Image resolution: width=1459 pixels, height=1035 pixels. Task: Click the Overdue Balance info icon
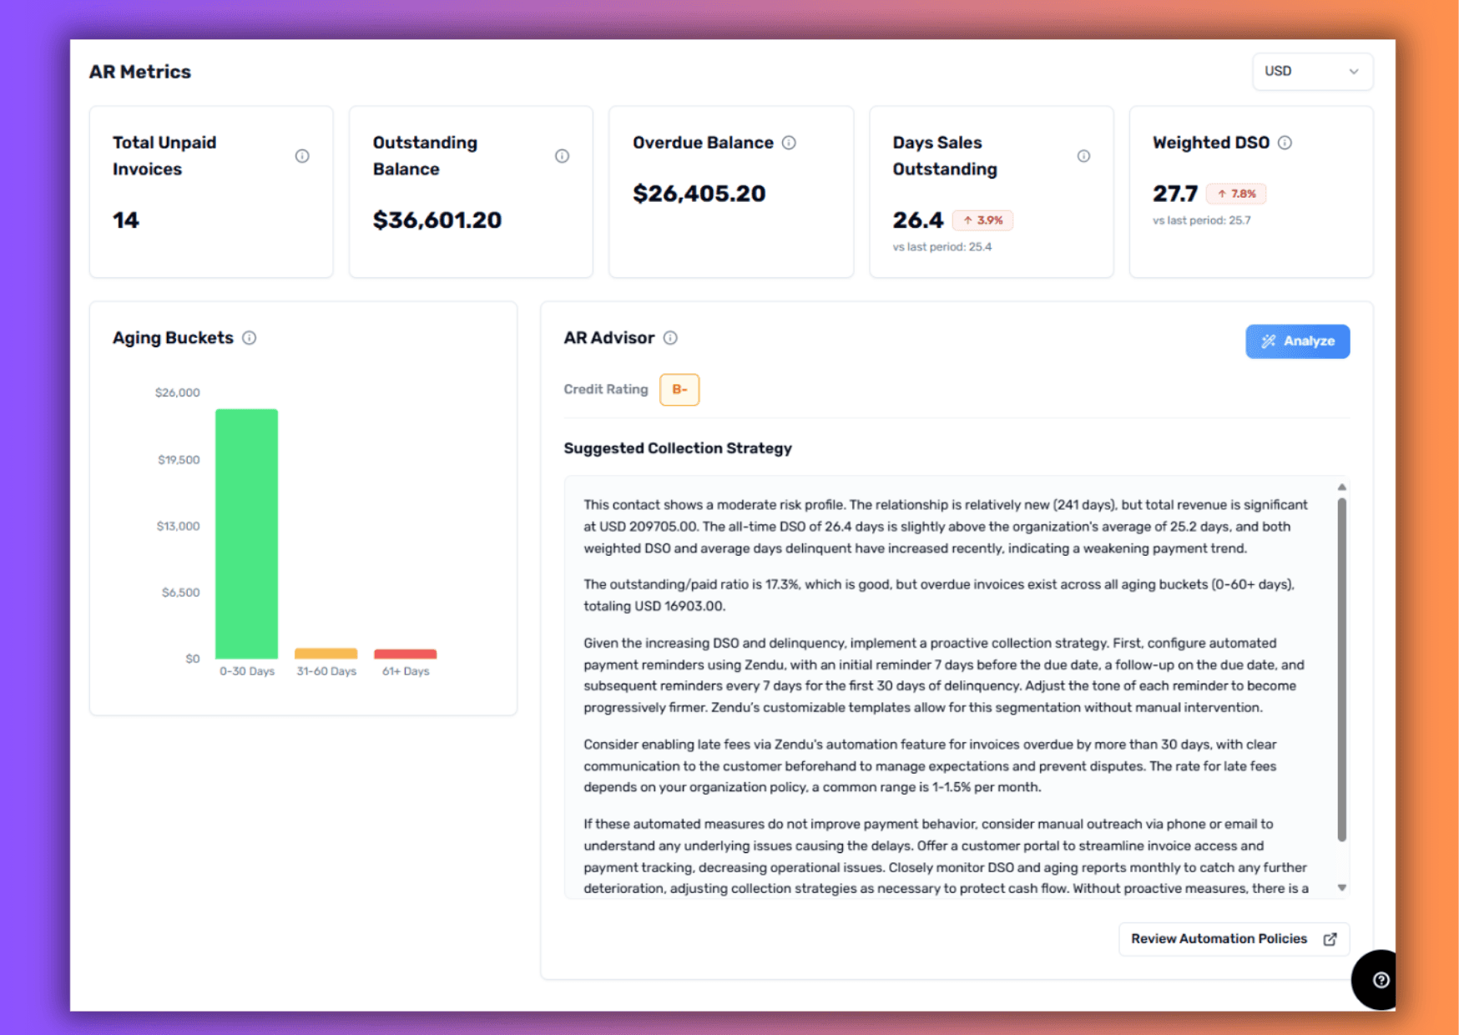789,143
